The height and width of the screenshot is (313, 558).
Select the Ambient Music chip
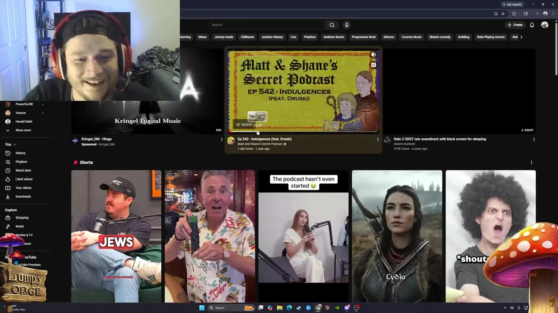tap(333, 37)
